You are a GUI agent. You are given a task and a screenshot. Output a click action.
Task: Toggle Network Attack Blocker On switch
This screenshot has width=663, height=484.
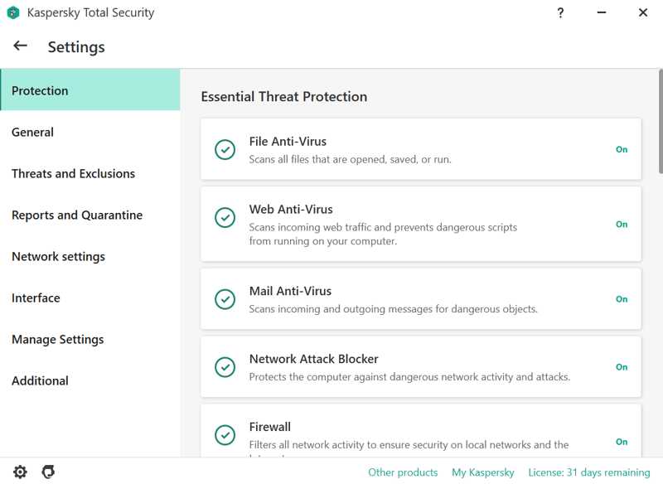pos(622,367)
